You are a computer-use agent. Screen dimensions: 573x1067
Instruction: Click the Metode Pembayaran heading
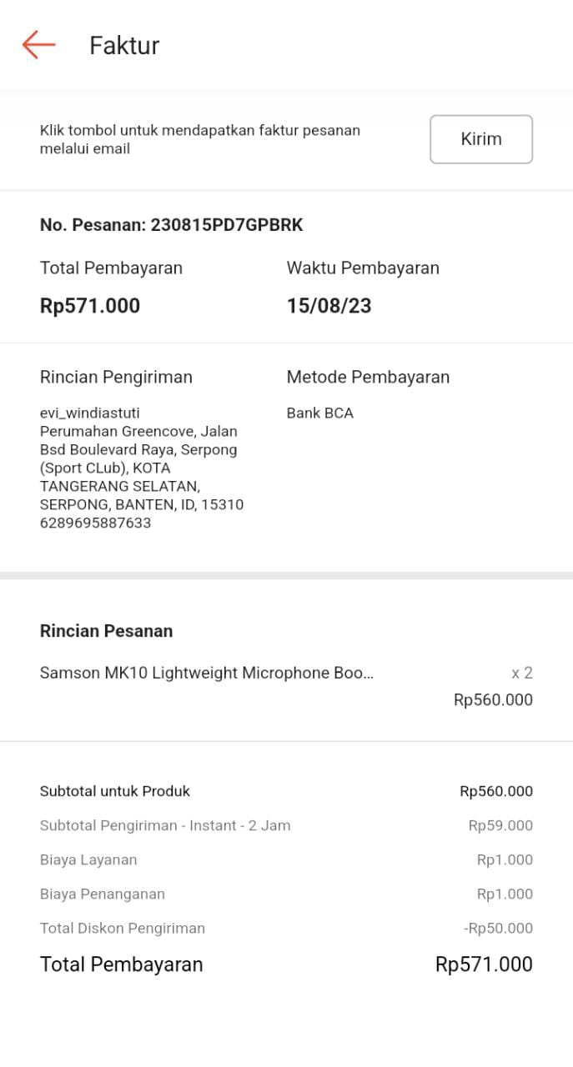[368, 377]
